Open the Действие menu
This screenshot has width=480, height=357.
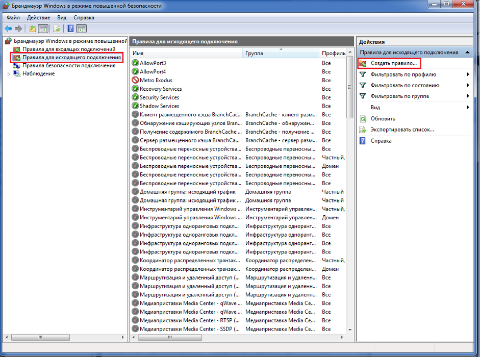(38, 17)
